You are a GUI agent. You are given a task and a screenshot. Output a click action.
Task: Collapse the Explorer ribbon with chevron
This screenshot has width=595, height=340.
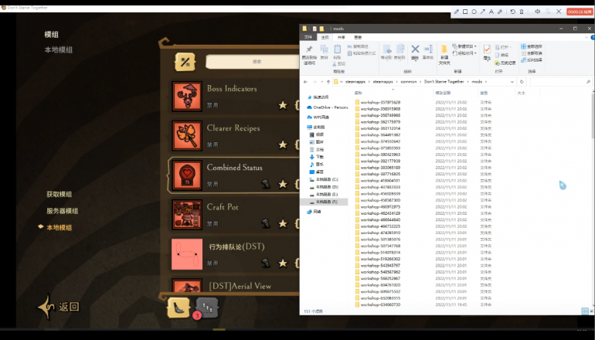587,37
